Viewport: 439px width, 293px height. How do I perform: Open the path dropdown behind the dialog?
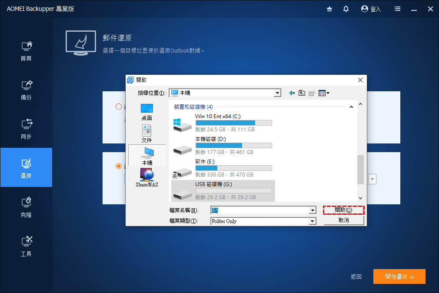[x=372, y=179]
